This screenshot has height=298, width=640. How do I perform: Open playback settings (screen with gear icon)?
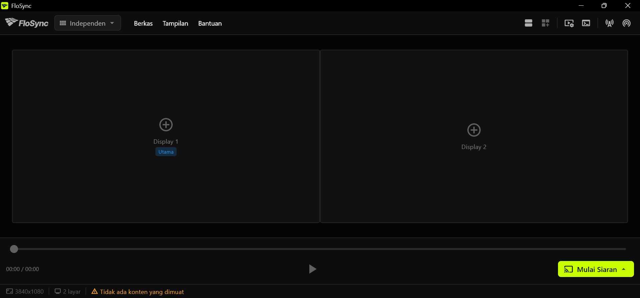pyautogui.click(x=569, y=23)
